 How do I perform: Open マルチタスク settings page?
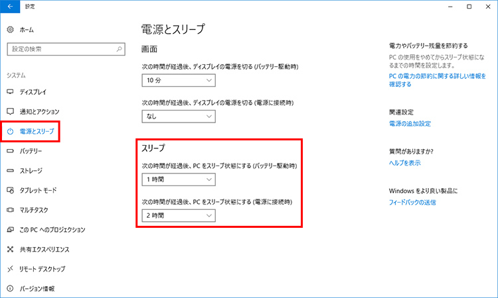[35, 210]
